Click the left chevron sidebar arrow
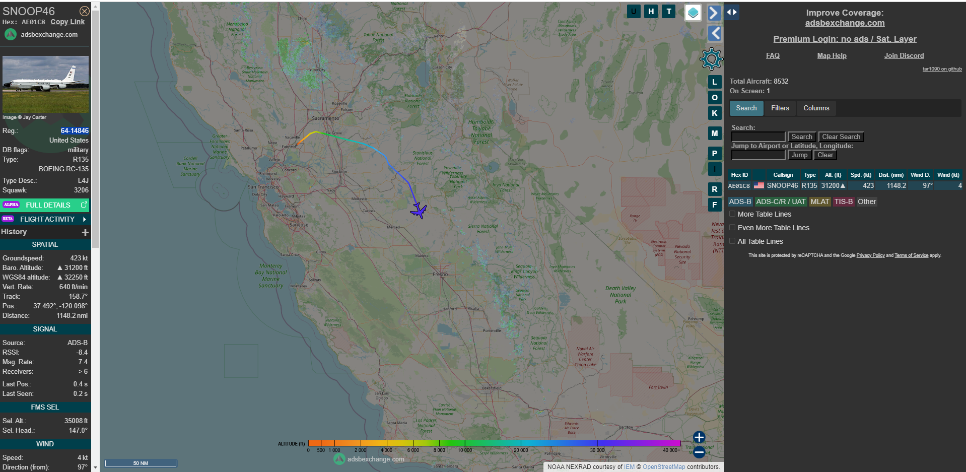Viewport: 966px width, 472px height. [714, 33]
